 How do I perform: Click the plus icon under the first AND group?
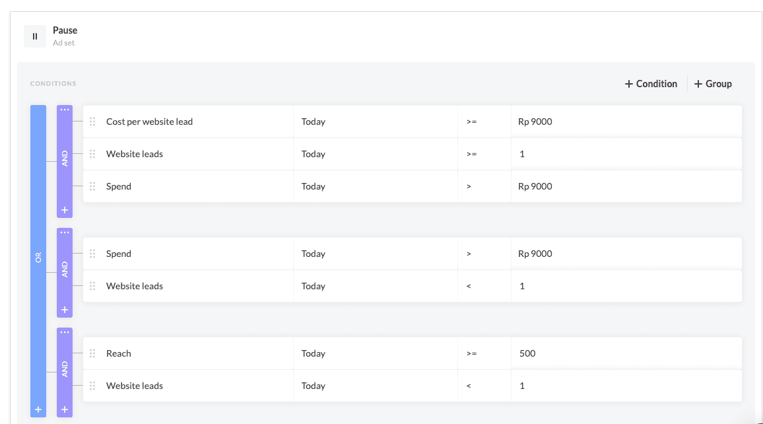pos(64,209)
